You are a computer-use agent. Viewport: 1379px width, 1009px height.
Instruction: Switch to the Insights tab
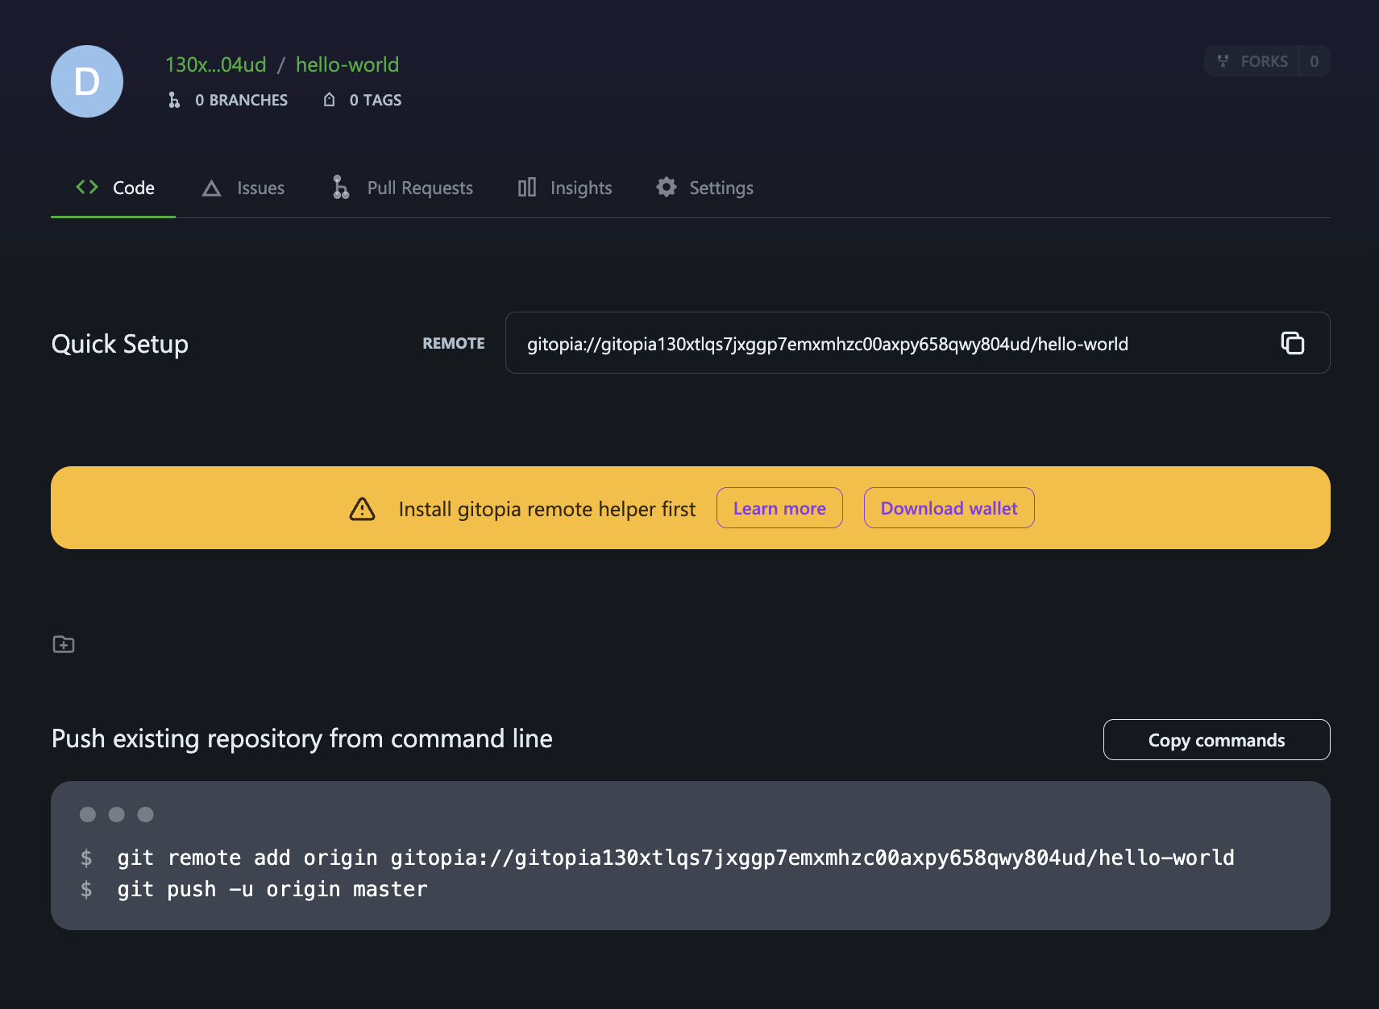564,188
